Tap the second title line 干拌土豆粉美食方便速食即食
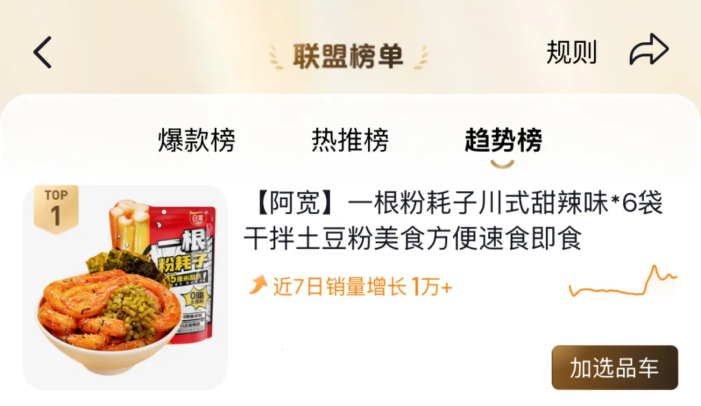 [413, 239]
